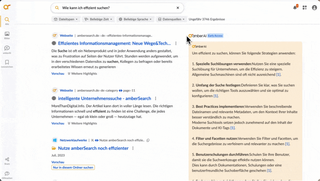
Task: Click the amberAI logo above answer panel
Action: (197, 36)
